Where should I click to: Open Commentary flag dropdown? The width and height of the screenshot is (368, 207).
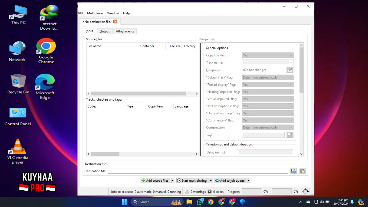pos(268,120)
